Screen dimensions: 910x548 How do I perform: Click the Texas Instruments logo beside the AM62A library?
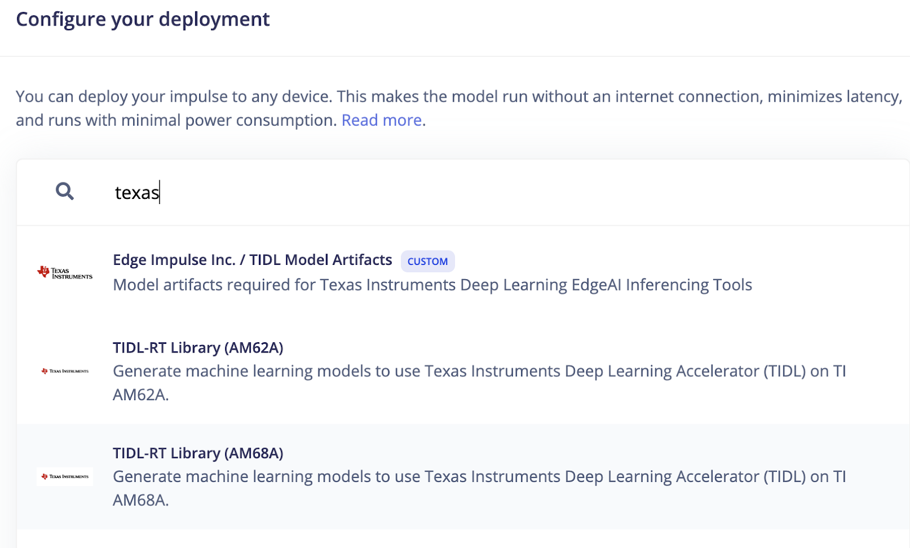(65, 371)
